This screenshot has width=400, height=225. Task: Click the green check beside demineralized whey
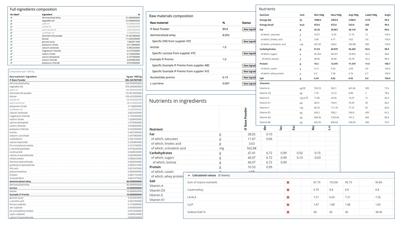[x=11, y=18]
